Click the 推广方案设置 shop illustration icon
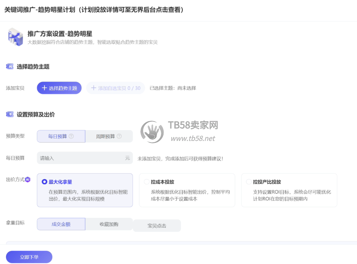Image resolution: width=357 pixels, height=264 pixels. coord(15,37)
